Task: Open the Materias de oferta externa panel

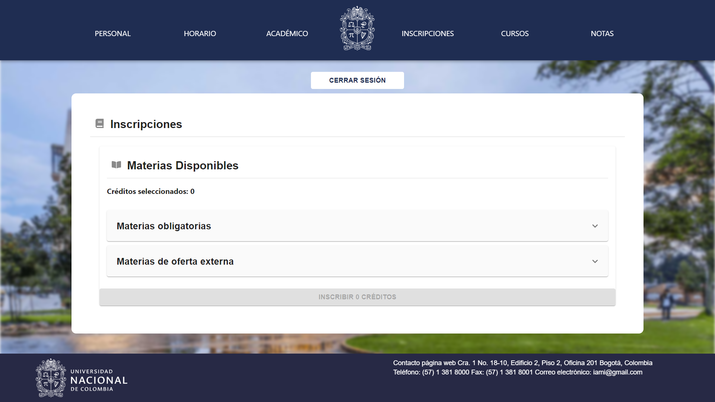Action: coord(175,261)
